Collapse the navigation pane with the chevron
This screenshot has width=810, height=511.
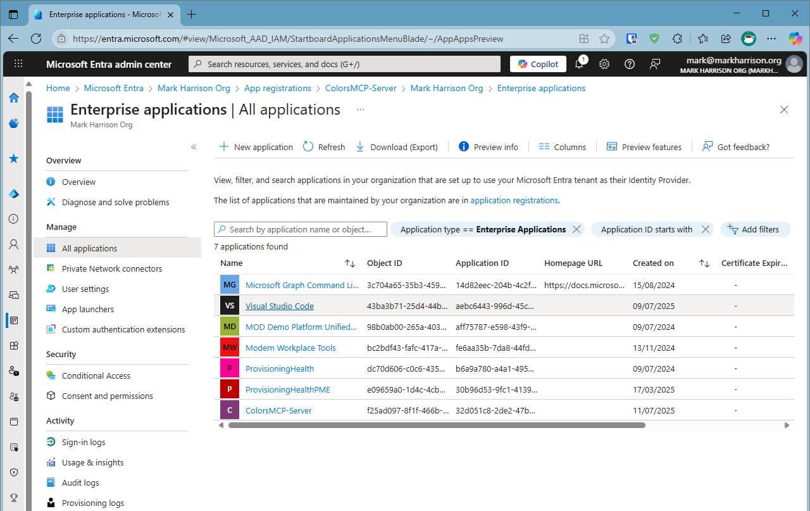coord(194,146)
